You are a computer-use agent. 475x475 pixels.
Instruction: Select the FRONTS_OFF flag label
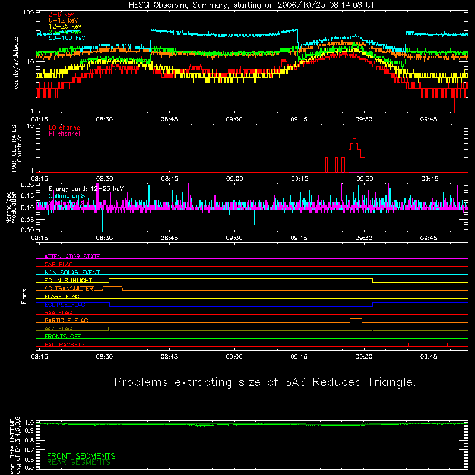[63, 336]
